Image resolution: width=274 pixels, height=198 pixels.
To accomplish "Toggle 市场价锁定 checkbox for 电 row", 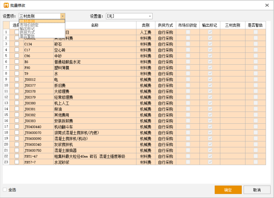I will pyautogui.click(x=188, y=79).
